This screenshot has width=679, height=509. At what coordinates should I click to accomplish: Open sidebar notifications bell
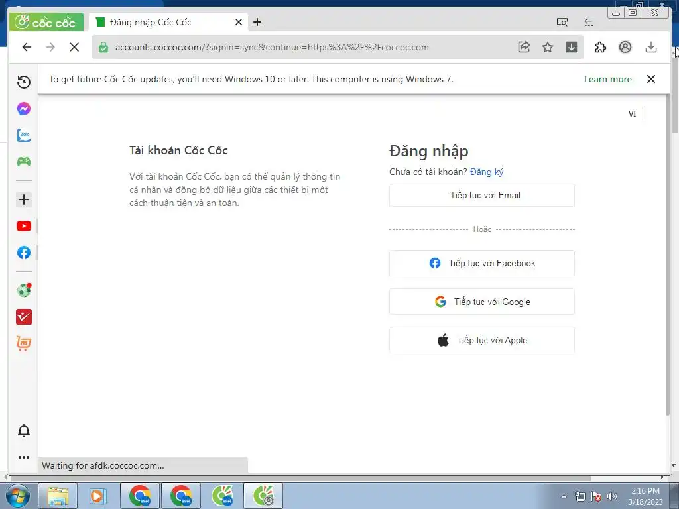click(x=24, y=431)
